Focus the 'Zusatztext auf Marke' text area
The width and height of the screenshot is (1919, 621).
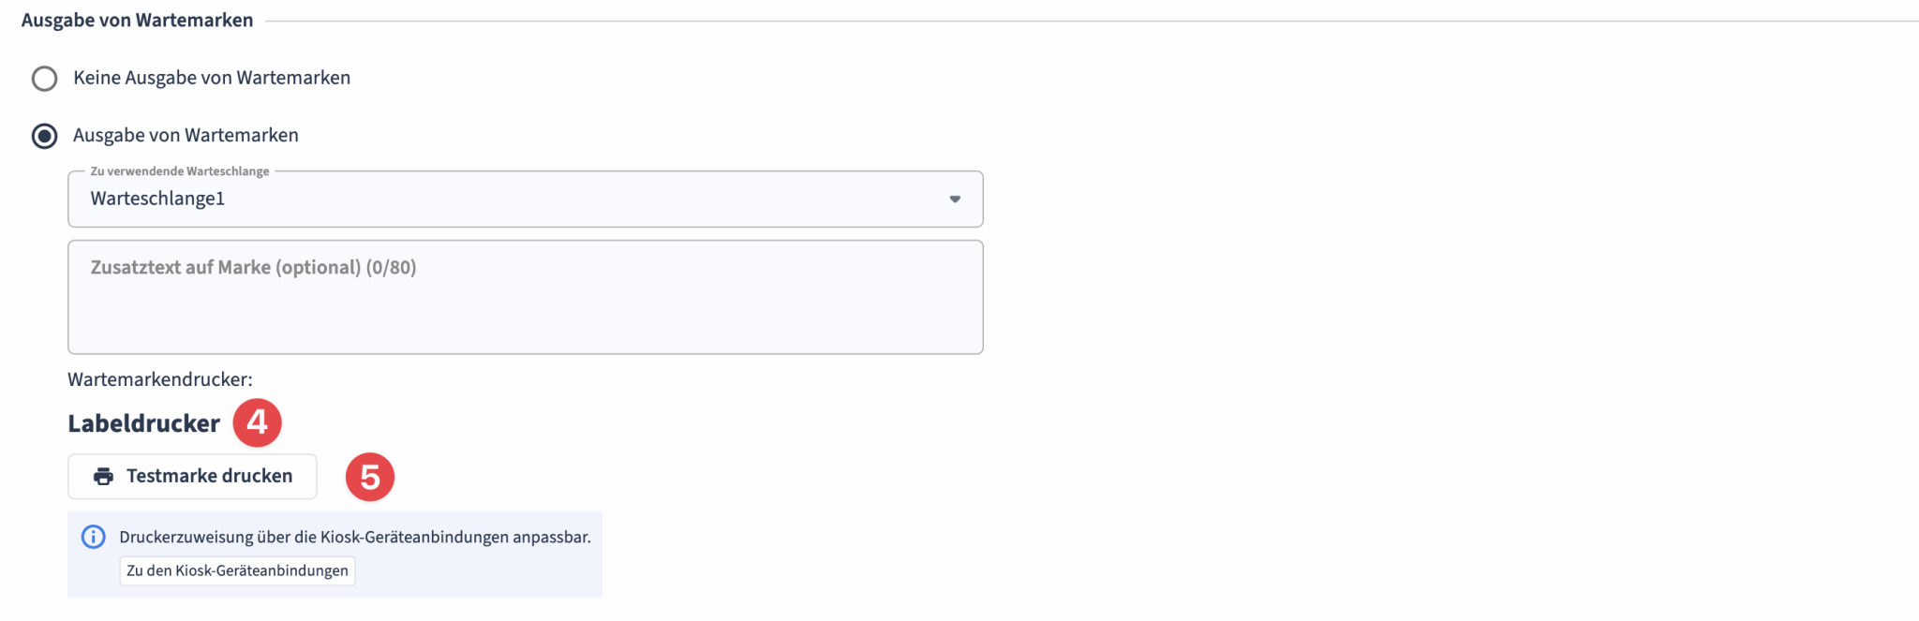(525, 309)
